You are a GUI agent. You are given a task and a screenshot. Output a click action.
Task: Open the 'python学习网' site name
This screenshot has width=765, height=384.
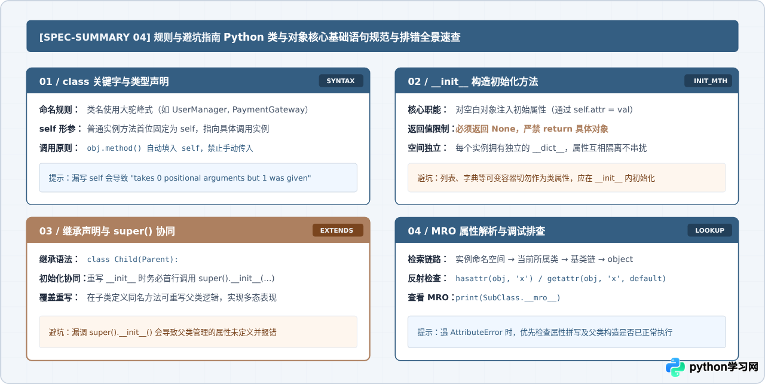[x=724, y=367]
